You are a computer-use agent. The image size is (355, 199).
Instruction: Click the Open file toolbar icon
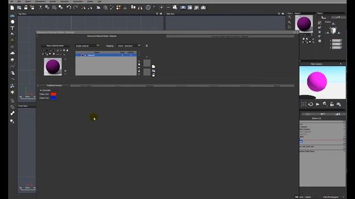[19, 8]
